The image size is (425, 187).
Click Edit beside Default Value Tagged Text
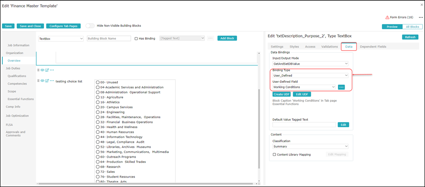click(x=343, y=124)
